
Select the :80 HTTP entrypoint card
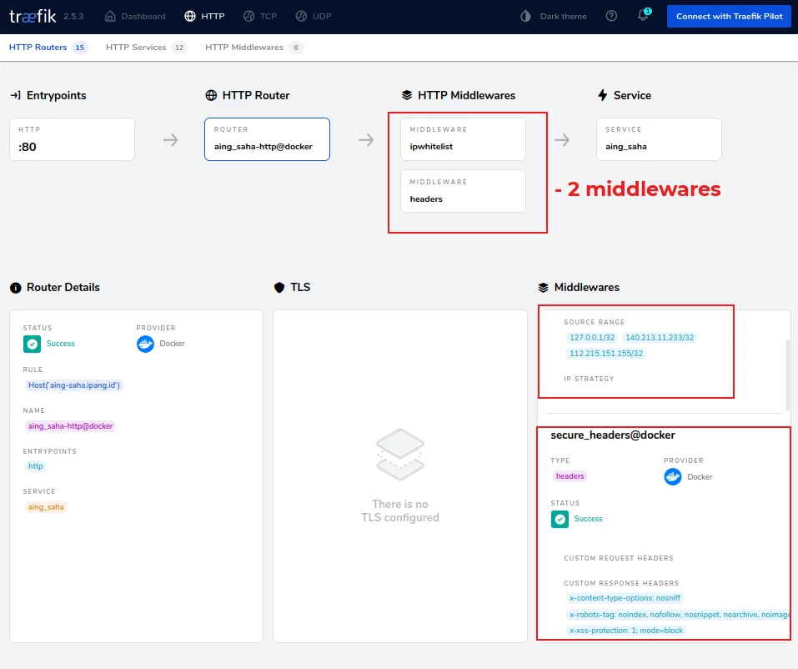point(72,139)
